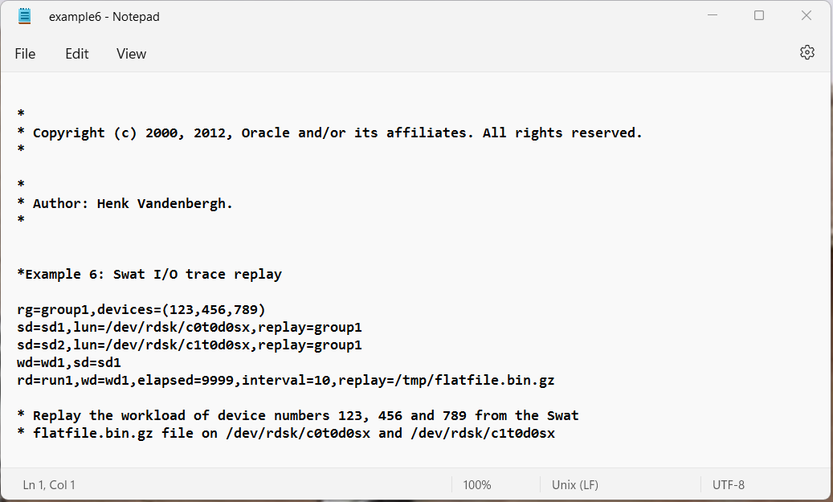Click the Ln 1, Col 1 status indicator
833x502 pixels.
coord(49,485)
